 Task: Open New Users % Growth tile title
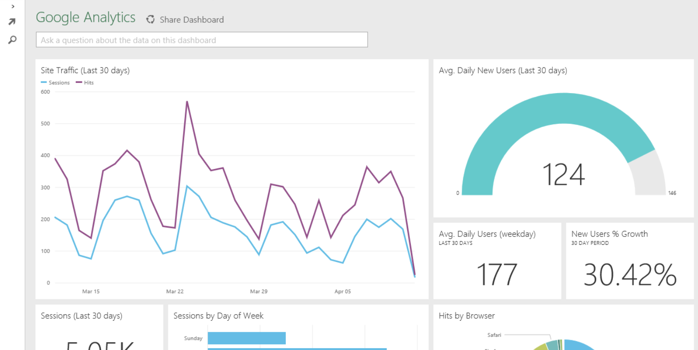point(610,234)
